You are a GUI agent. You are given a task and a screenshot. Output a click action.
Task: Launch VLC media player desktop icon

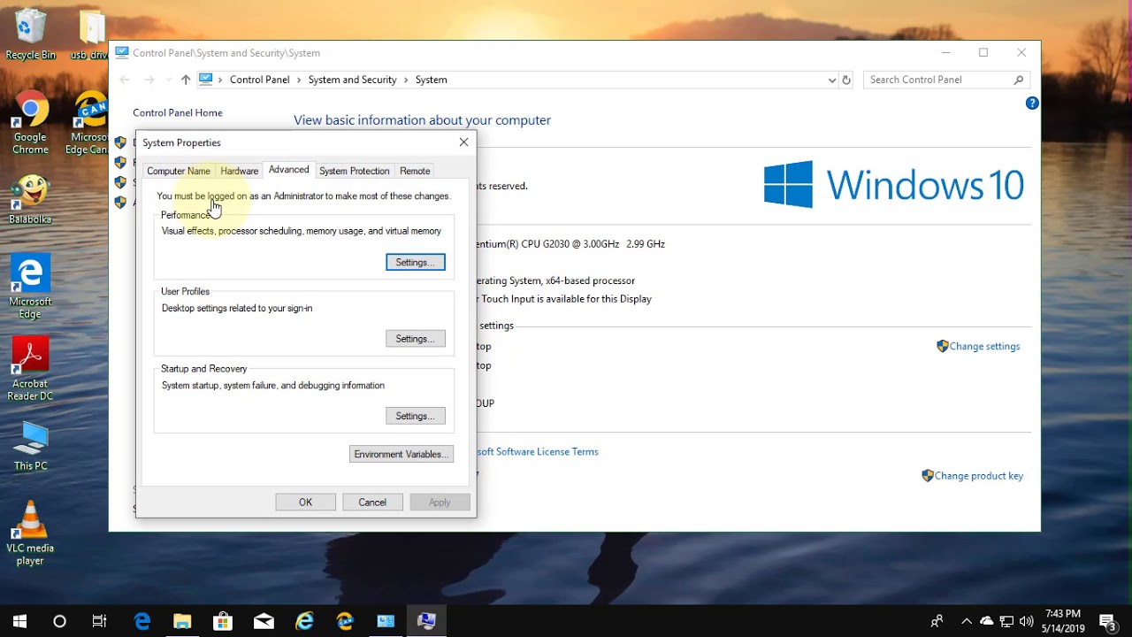(30, 533)
